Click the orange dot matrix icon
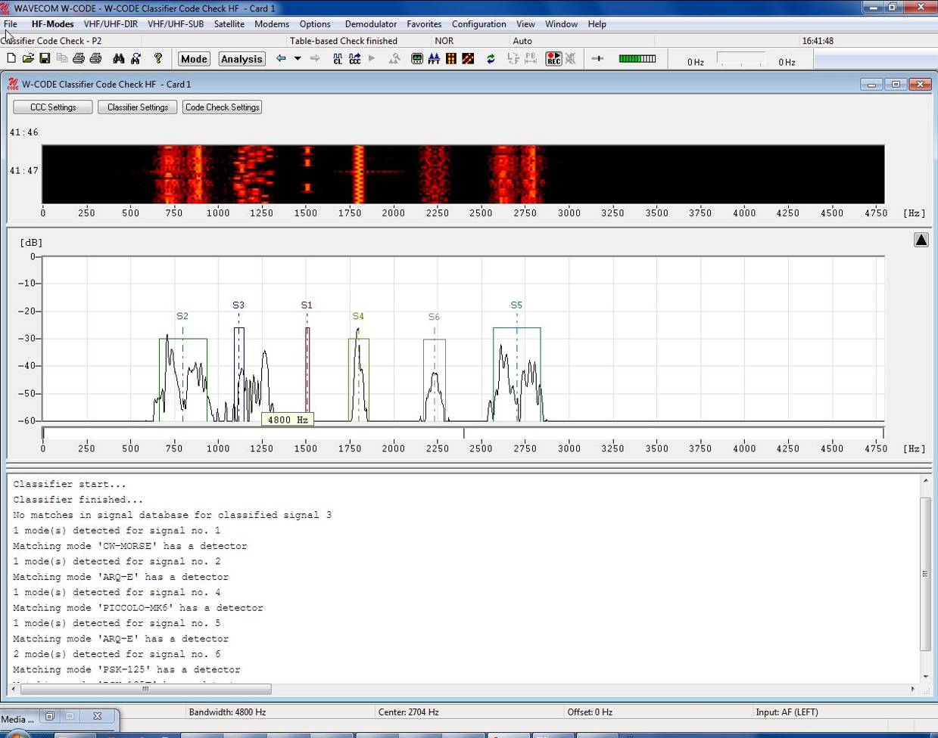 451,59
